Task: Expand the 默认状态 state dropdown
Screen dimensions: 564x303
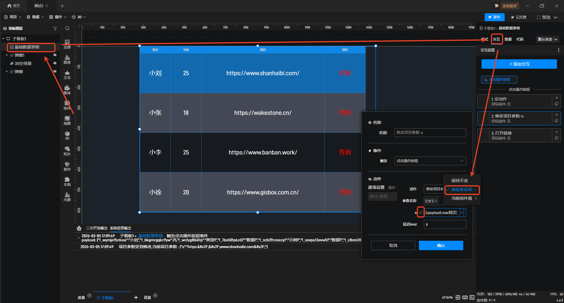Action: [x=547, y=39]
